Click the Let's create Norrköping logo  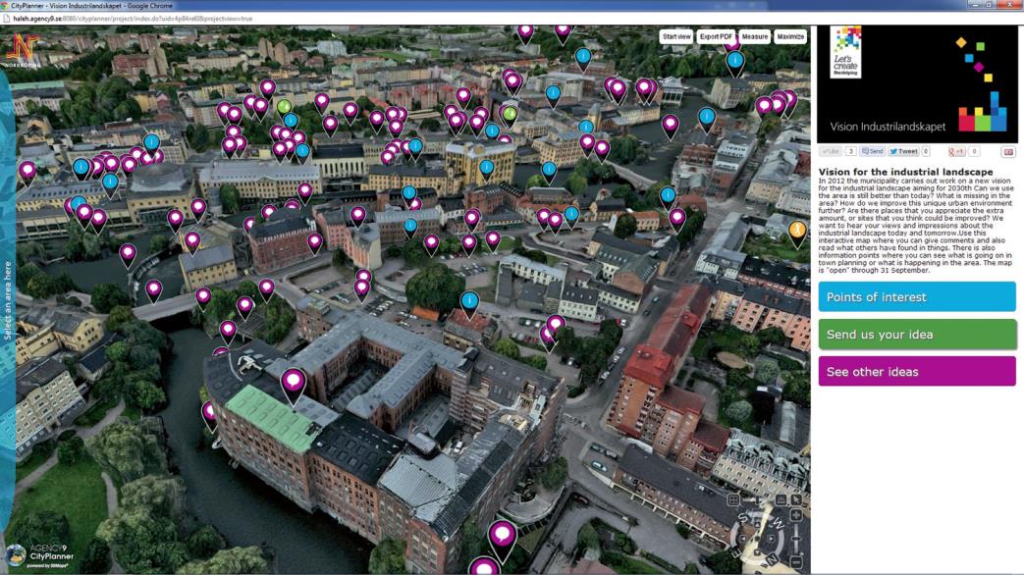click(845, 52)
